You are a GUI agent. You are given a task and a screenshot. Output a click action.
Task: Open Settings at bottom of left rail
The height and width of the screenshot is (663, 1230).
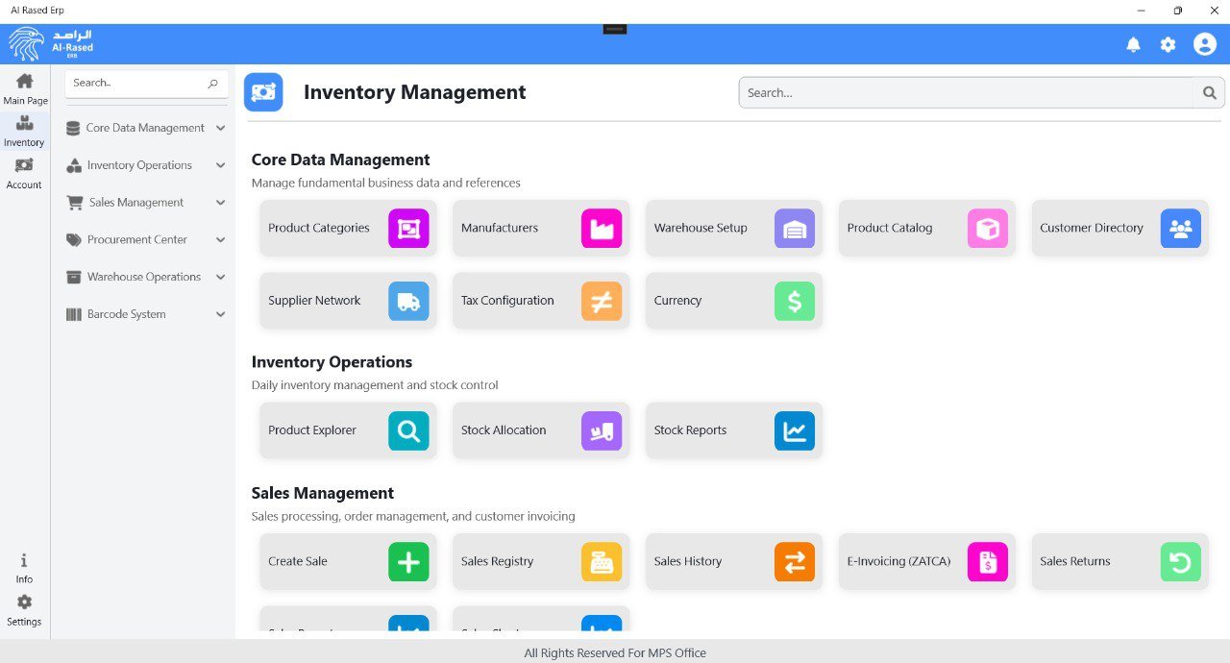pos(24,609)
